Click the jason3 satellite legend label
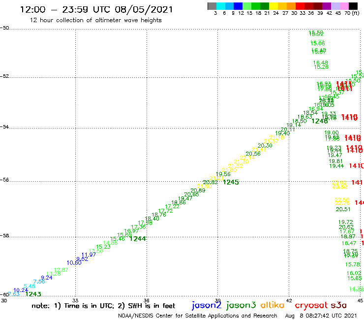 [241, 305]
